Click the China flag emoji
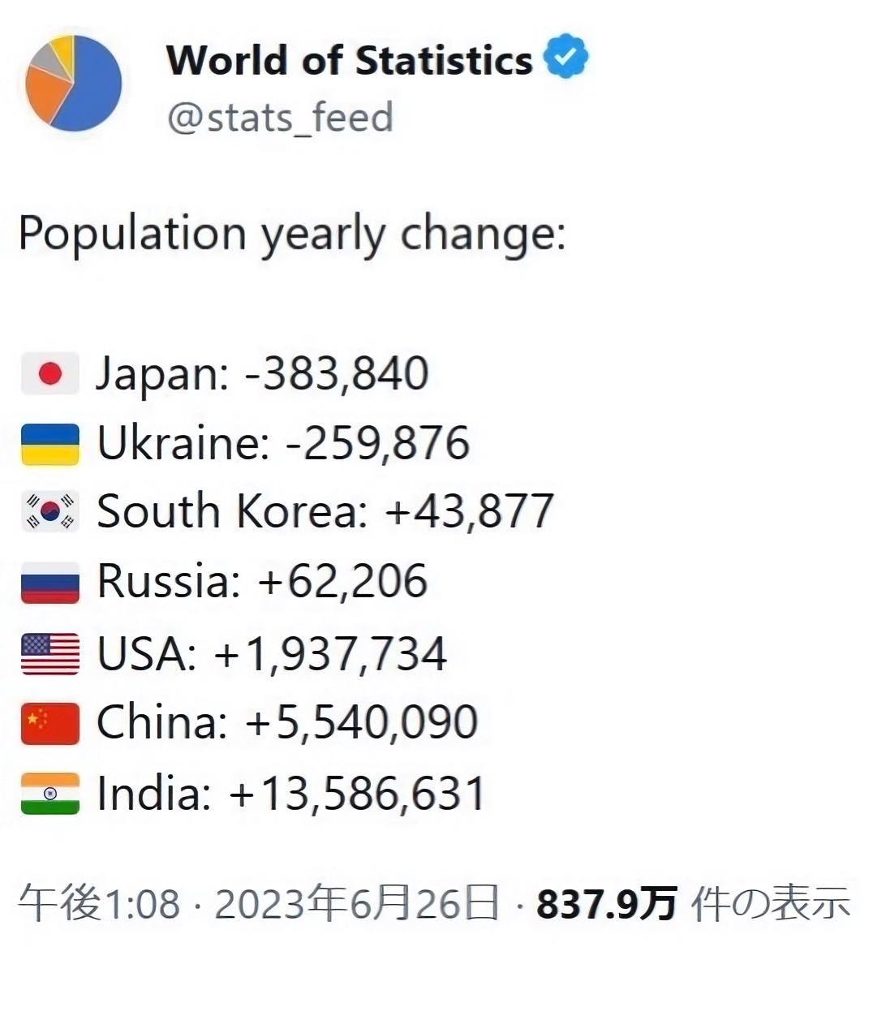This screenshot has width=873, height=1016. click(x=50, y=723)
